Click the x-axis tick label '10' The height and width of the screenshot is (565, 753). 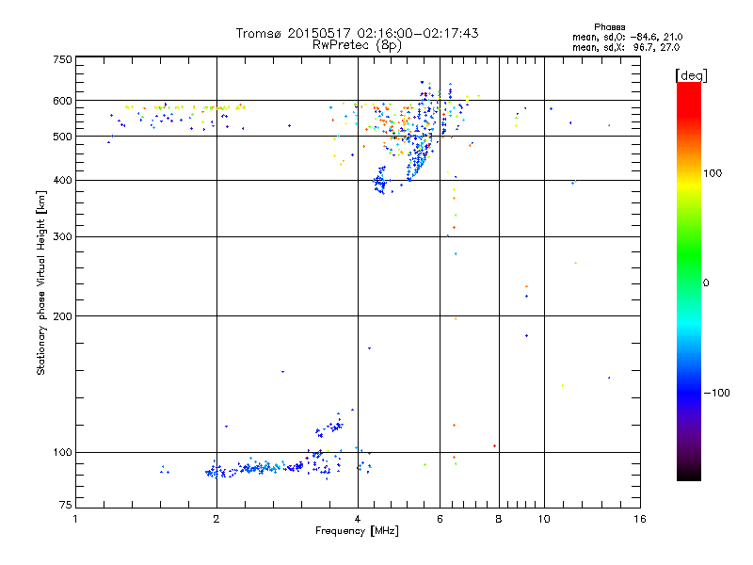tap(544, 519)
